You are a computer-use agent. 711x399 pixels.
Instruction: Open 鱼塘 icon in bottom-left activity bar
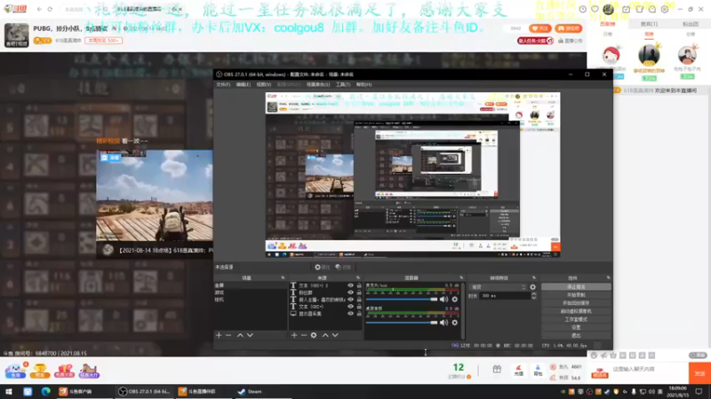click(x=15, y=371)
